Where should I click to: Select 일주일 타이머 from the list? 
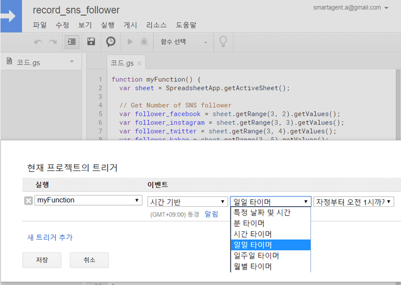pos(257,255)
